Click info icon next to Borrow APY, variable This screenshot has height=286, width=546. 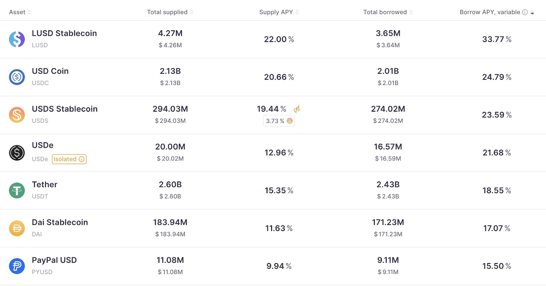[x=525, y=12]
